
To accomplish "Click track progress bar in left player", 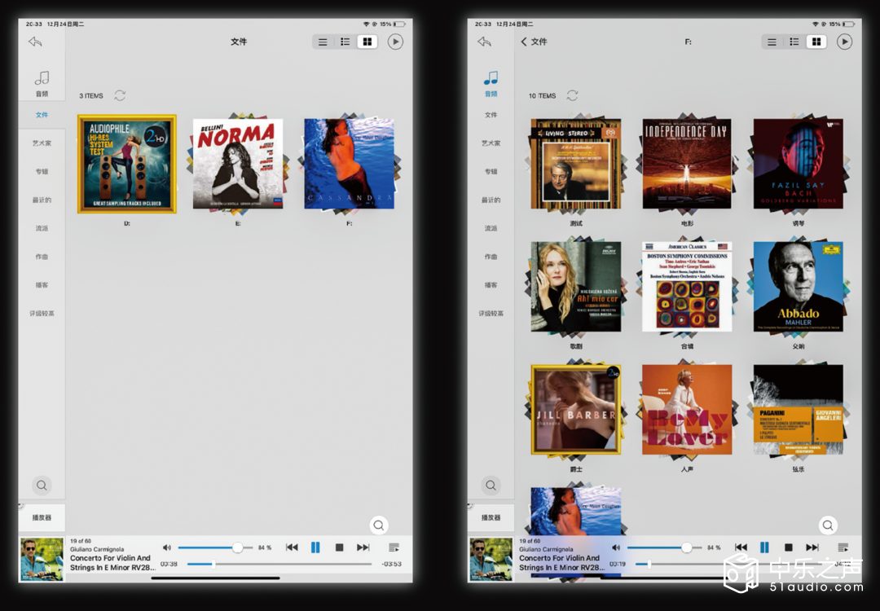I will (279, 564).
